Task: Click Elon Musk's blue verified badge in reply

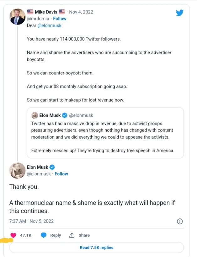Action: tap(52, 167)
